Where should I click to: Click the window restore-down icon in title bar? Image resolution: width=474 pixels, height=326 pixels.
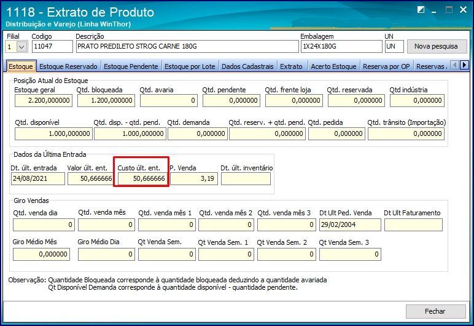(421, 10)
